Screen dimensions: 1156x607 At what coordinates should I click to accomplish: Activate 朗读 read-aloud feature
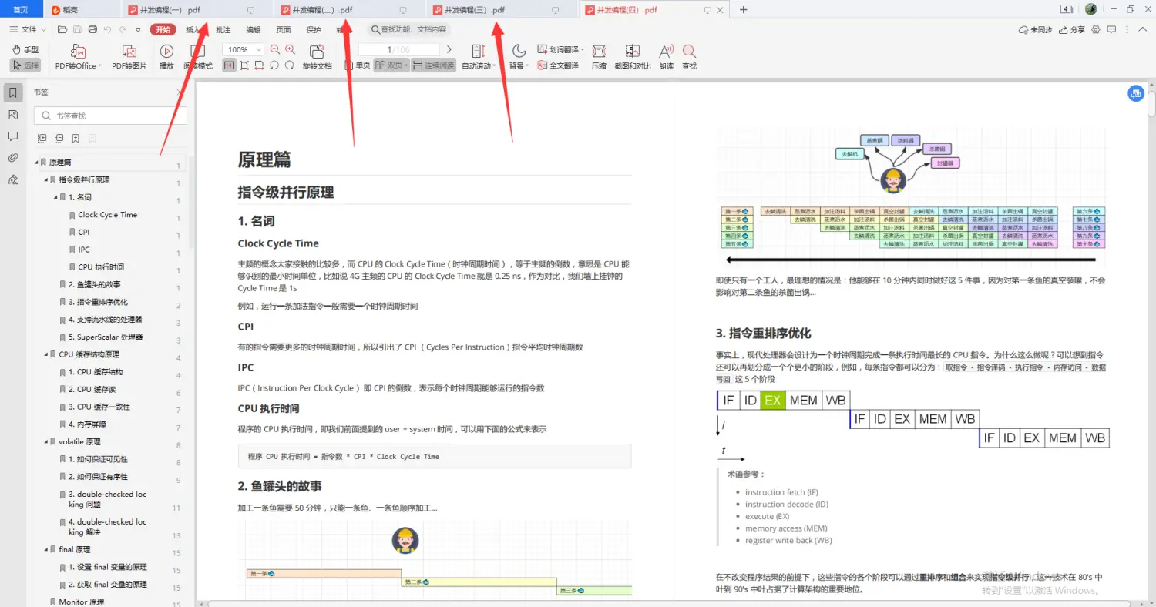pyautogui.click(x=664, y=55)
